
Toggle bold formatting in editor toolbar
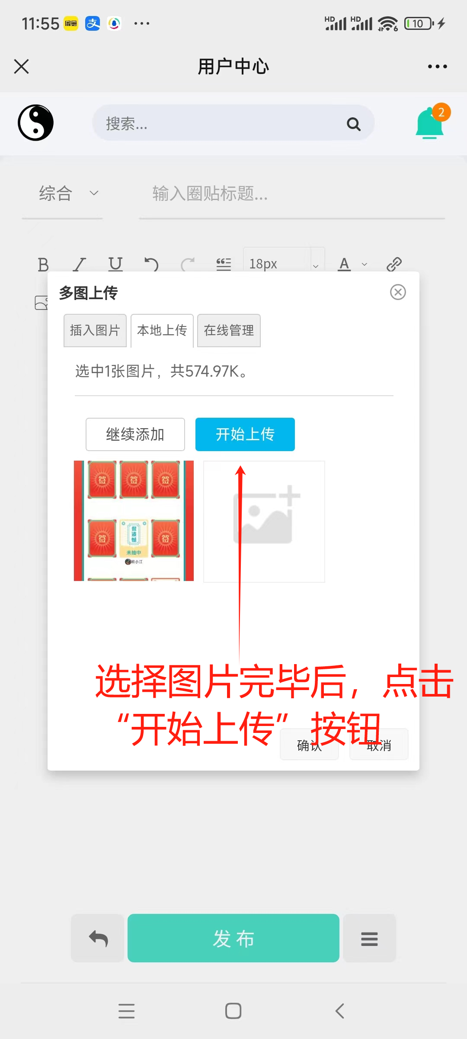[43, 264]
